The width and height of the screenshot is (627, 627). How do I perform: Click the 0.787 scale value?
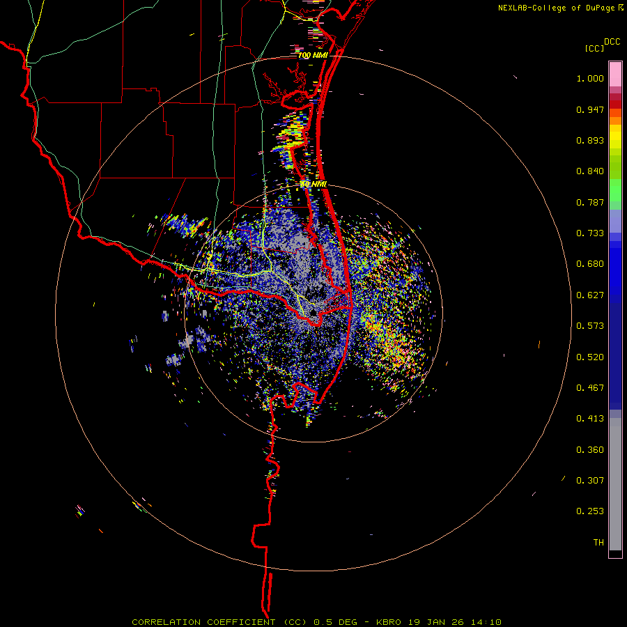pyautogui.click(x=590, y=202)
